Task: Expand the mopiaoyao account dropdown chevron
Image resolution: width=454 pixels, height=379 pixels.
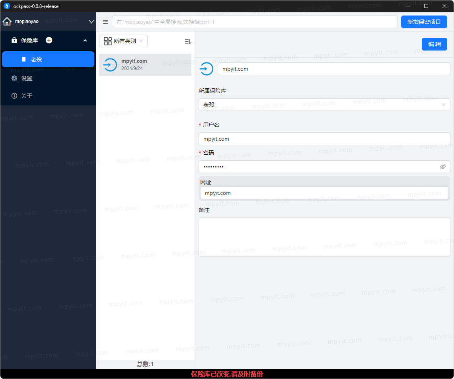Action: tap(91, 22)
